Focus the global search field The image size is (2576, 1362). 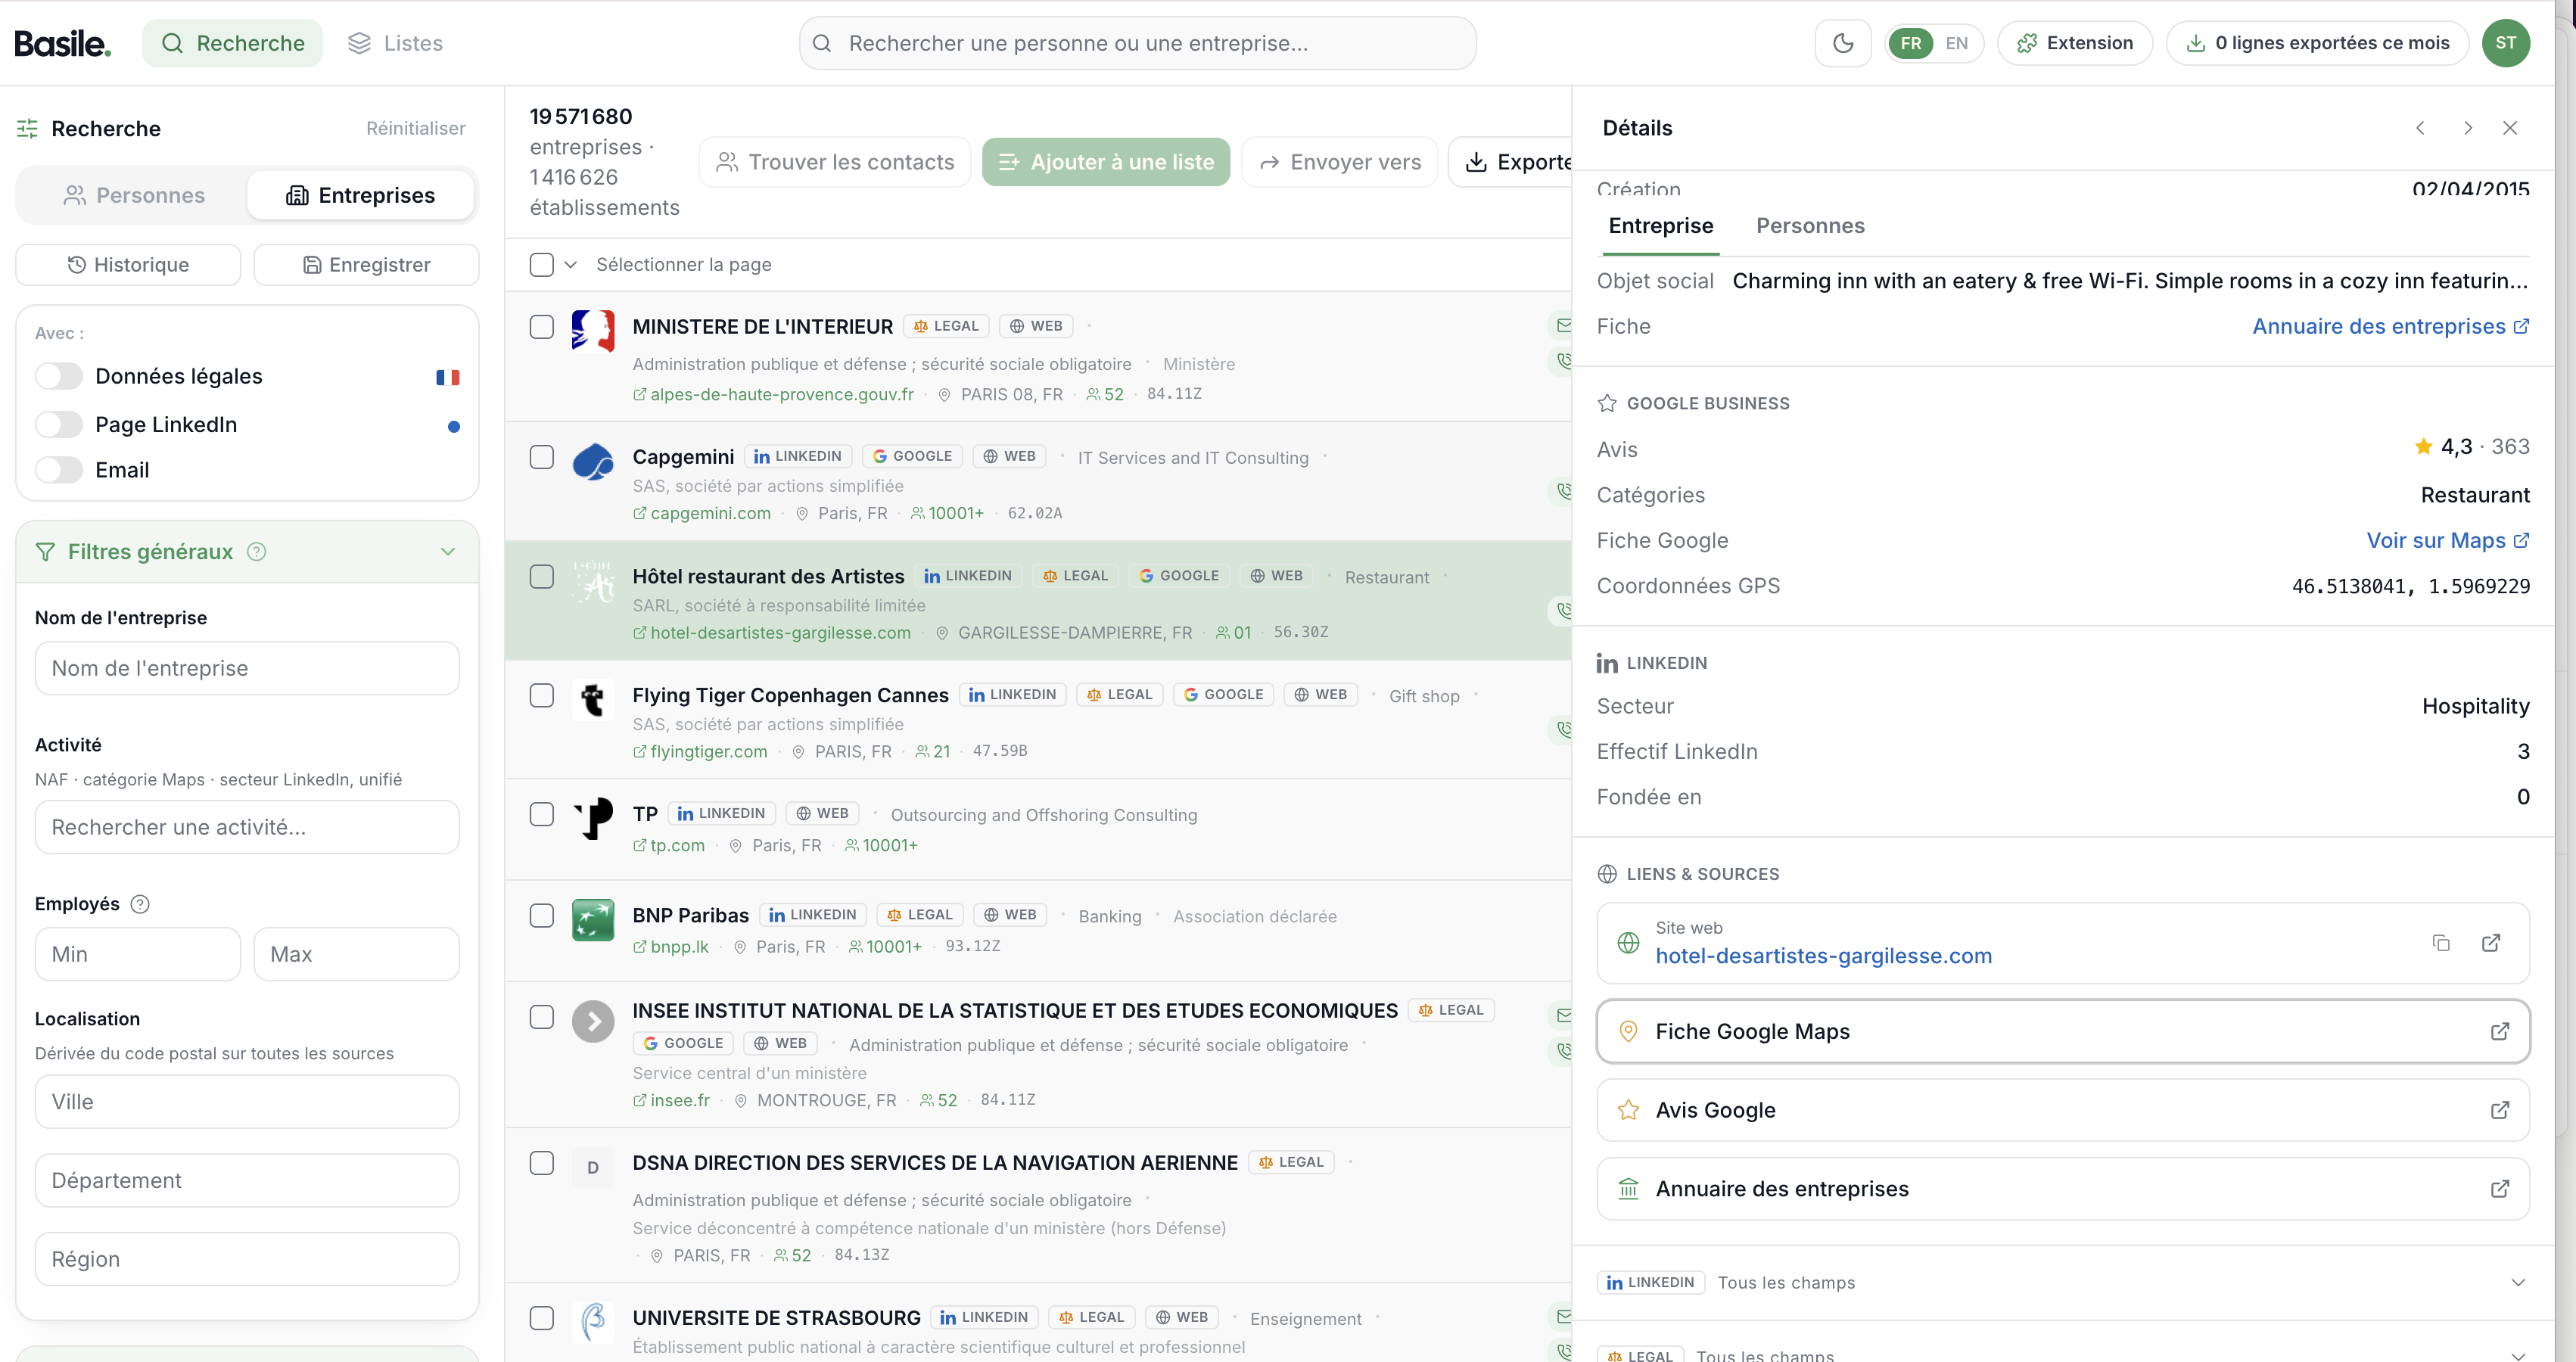point(1137,43)
